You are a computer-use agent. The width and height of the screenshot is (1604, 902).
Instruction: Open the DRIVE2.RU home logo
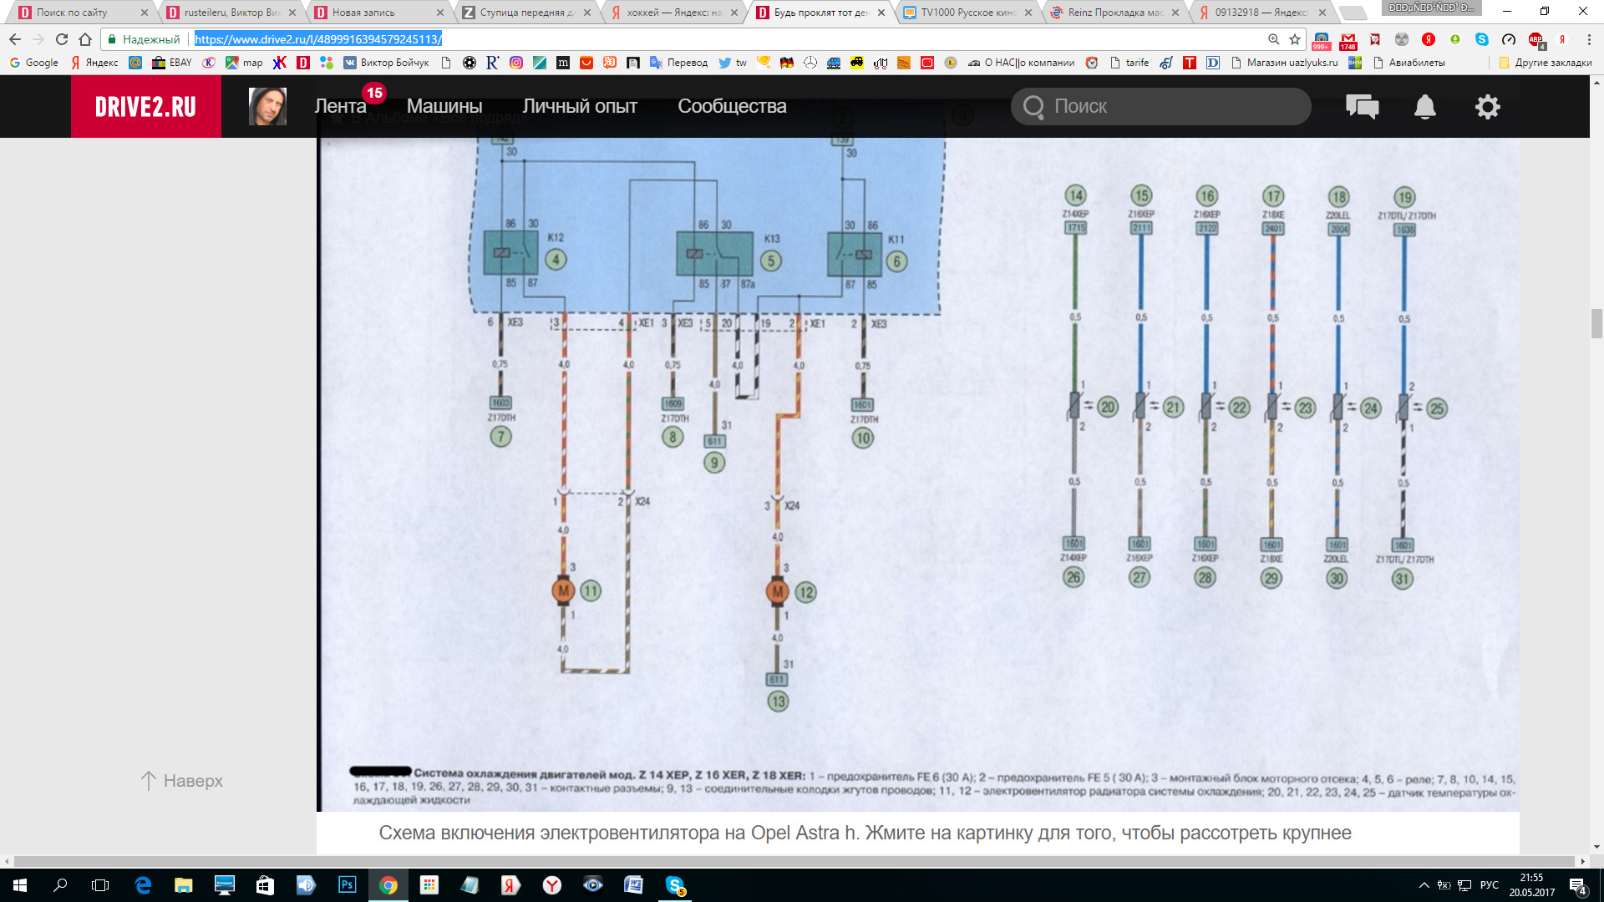click(x=145, y=106)
